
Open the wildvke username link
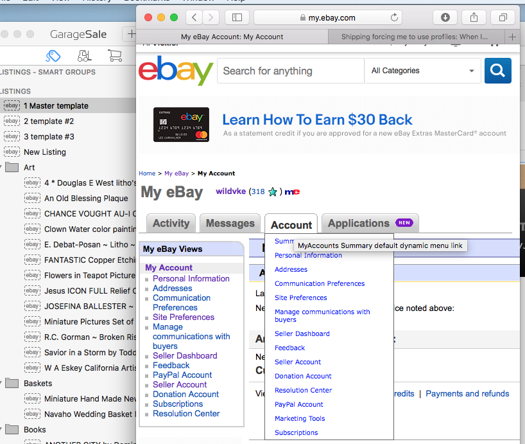tap(230, 191)
